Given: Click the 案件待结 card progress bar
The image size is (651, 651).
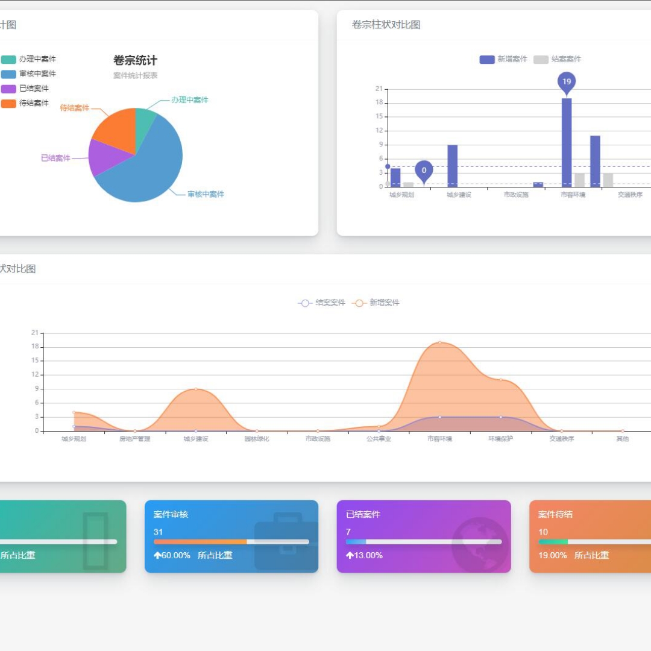Looking at the screenshot, I should tap(594, 542).
